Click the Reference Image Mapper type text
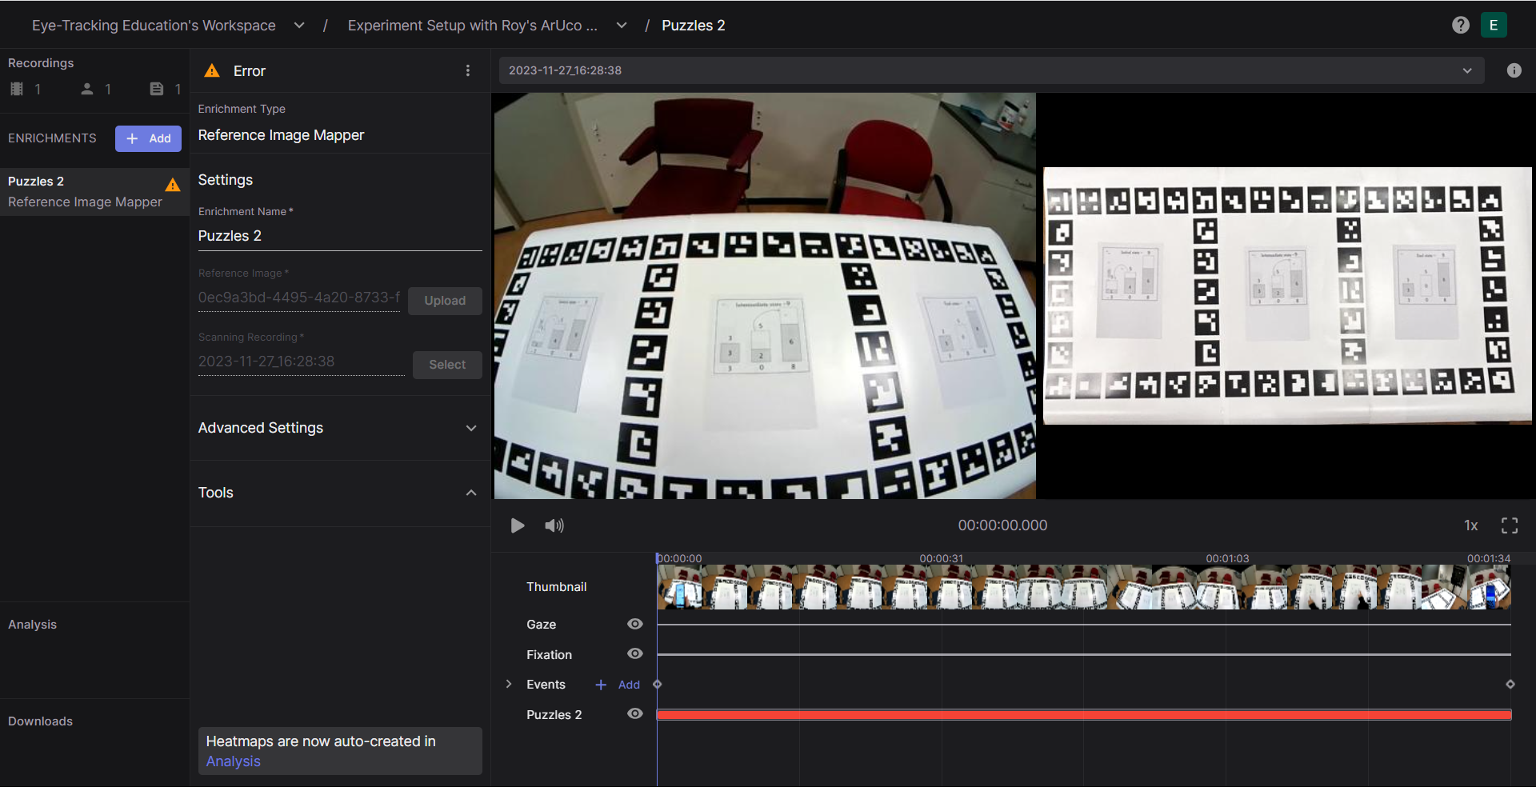Viewport: 1536px width, 787px height. [281, 135]
